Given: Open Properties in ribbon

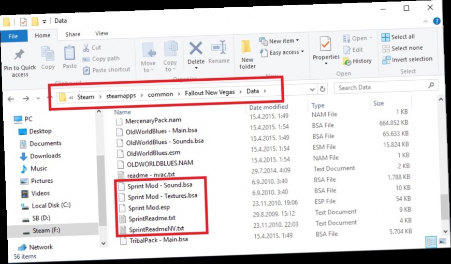Looking at the screenshot, I should pyautogui.click(x=326, y=50).
